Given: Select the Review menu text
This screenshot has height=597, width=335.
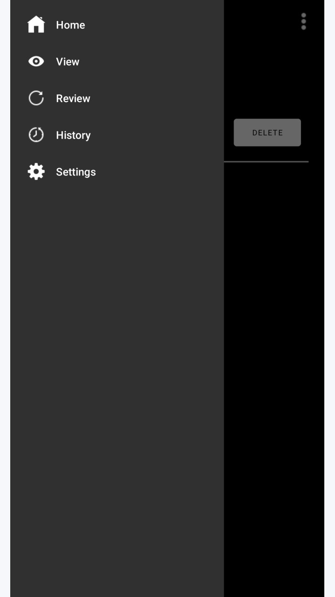Looking at the screenshot, I should coord(73,98).
